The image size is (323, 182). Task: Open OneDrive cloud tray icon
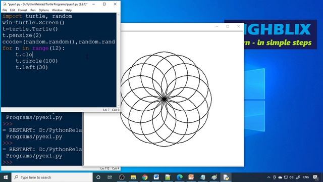[280, 177]
